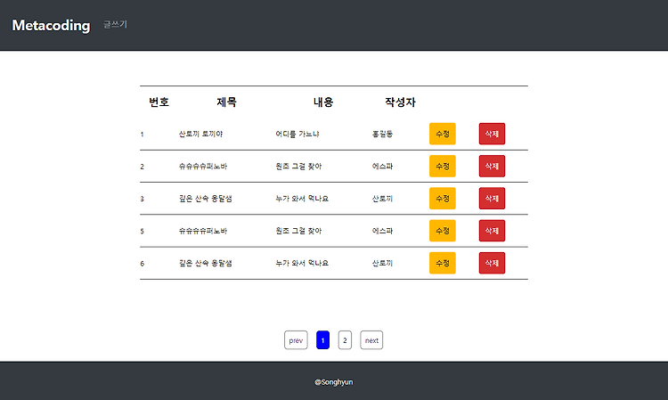Delete post number 5 via 삭제 button
The image size is (668, 400).
(492, 231)
